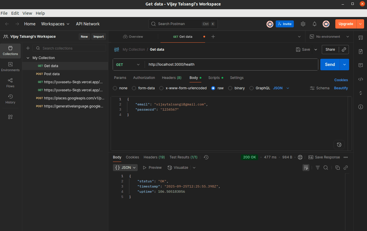This screenshot has width=367, height=231.
Task: Open search in the response body
Action: pyautogui.click(x=326, y=167)
